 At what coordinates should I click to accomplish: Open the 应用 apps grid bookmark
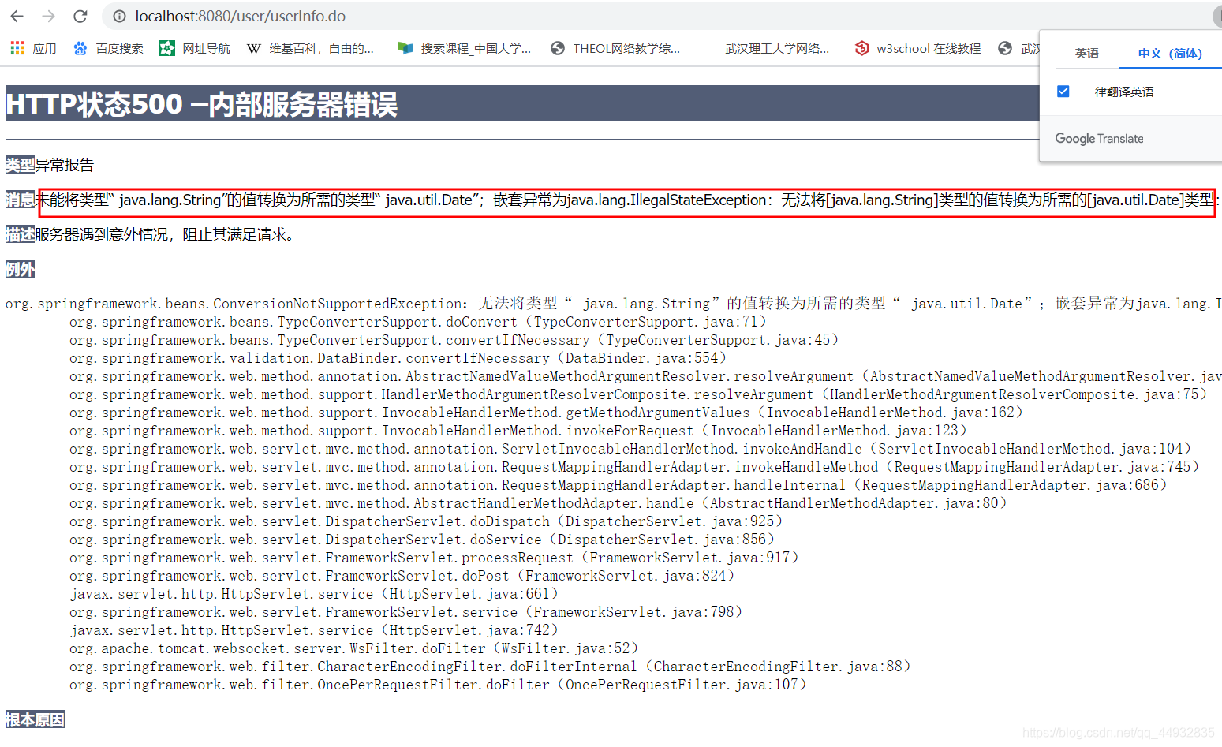(33, 48)
